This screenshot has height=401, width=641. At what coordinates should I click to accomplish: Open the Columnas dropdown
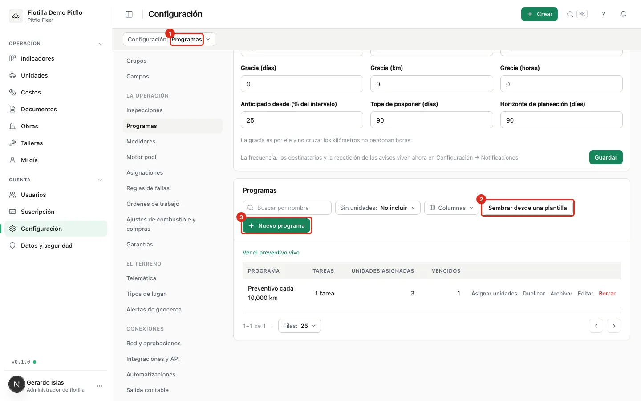tap(451, 208)
